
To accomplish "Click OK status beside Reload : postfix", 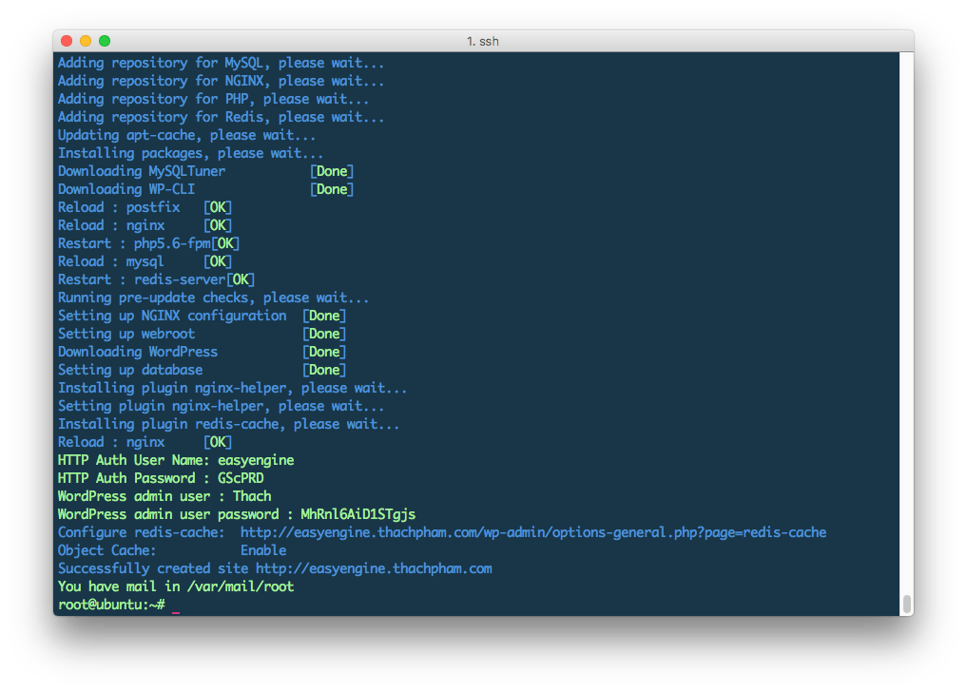I will 218,207.
